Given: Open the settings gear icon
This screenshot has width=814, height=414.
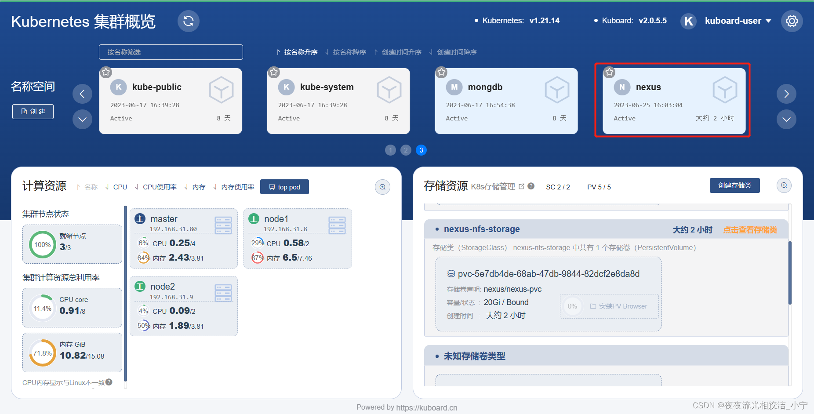Looking at the screenshot, I should (792, 21).
